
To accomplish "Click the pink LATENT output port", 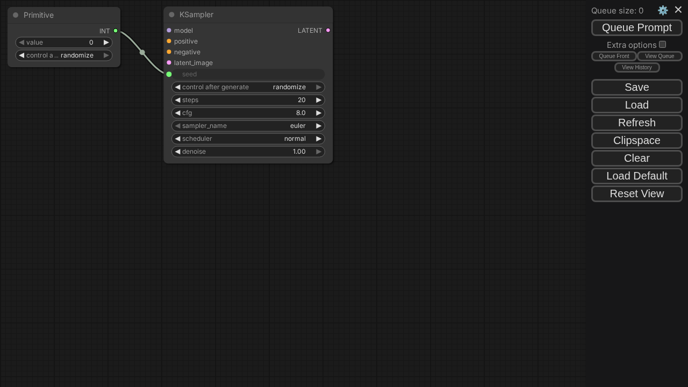I will click(x=328, y=30).
